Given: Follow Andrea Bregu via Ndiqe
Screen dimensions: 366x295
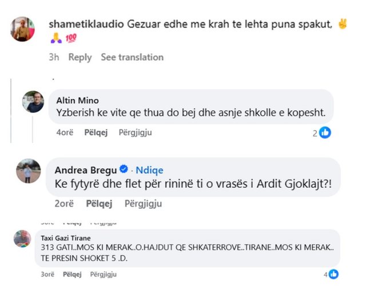Looking at the screenshot, I should tap(149, 170).
